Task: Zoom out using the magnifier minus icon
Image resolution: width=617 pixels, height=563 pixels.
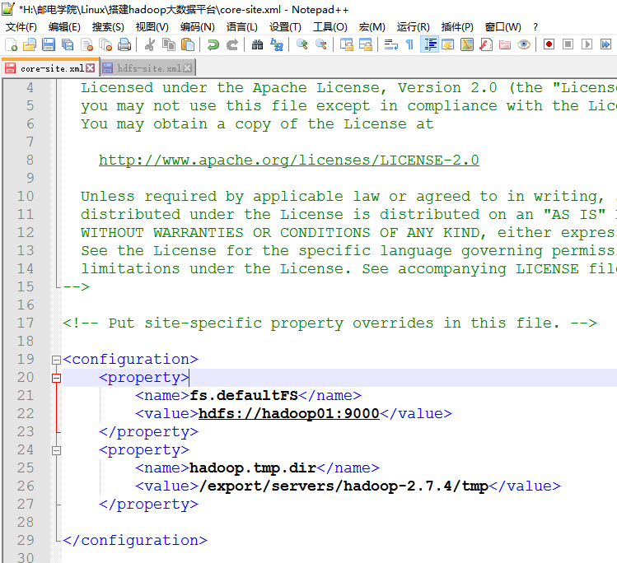Action: pos(321,44)
